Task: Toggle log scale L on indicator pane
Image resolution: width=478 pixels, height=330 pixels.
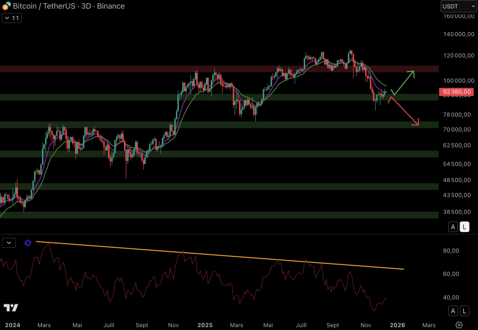Action: [x=464, y=311]
